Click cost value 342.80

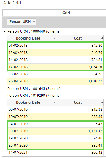click(97, 46)
